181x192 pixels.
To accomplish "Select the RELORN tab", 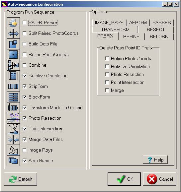I will pos(159,36).
